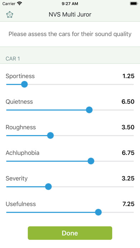Tap the Carrier status text
This screenshot has height=248, width=140.
coord(9,4)
